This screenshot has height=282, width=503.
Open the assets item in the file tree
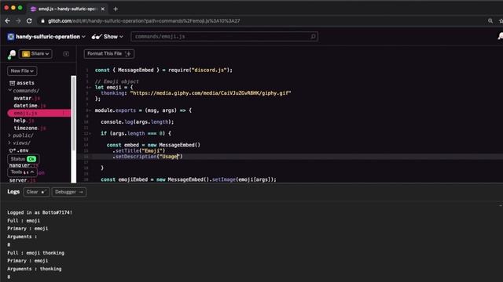click(x=22, y=83)
